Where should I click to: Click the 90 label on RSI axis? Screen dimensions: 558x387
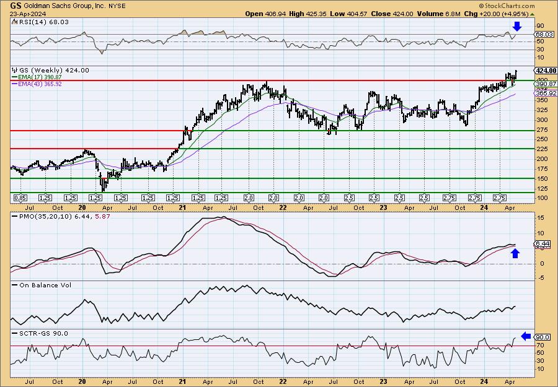click(x=540, y=26)
